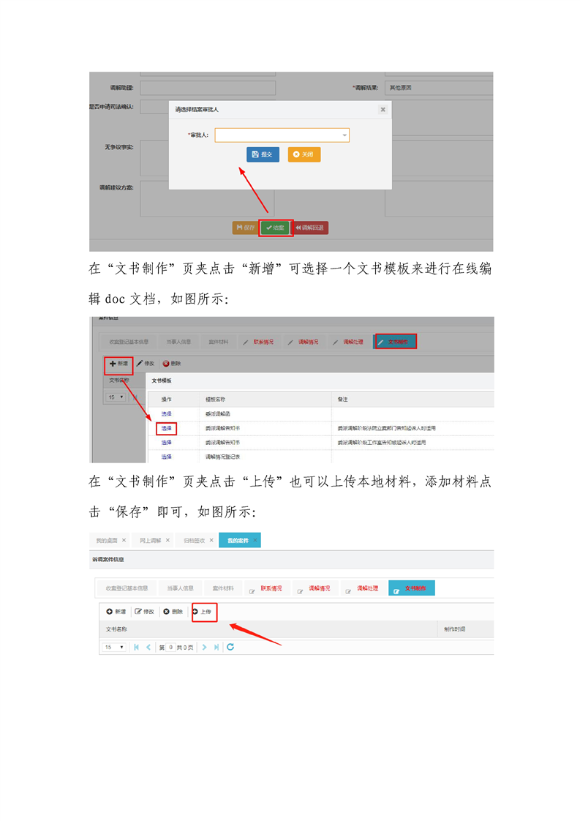Click the green 结案 button
The width and height of the screenshot is (580, 821).
[275, 228]
